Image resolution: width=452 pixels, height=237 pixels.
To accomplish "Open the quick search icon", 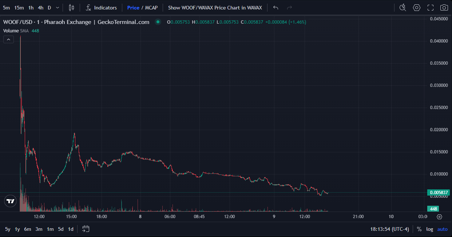I will coord(403,8).
